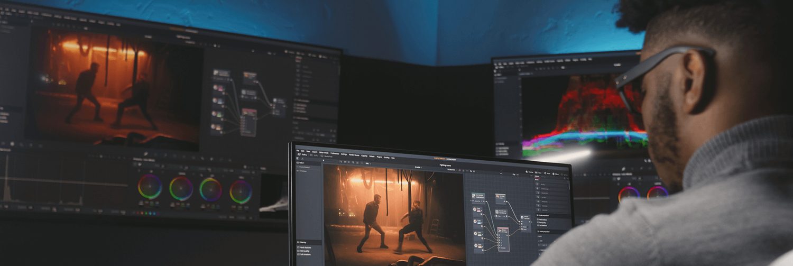Image resolution: width=793 pixels, height=266 pixels.
Task: Adjust the second color wheel on left monitor
Action: click(x=181, y=188)
